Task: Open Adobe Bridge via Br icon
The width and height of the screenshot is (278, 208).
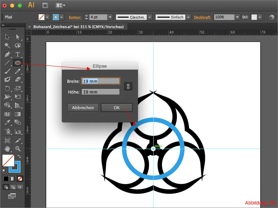Action: tap(46, 6)
